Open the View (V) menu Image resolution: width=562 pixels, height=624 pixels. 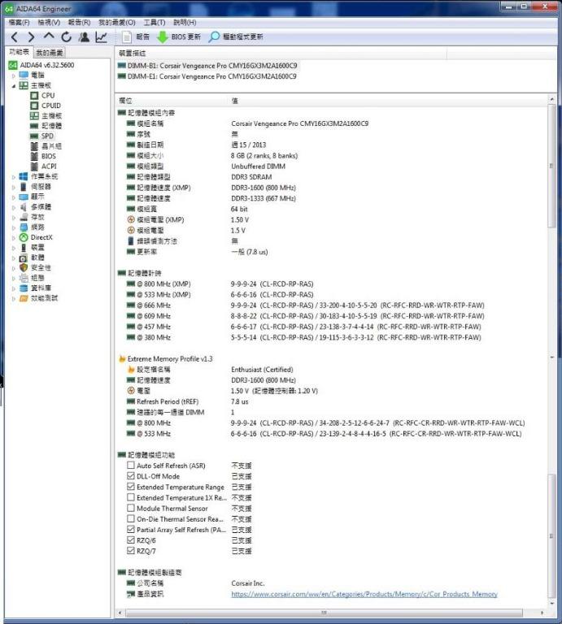pyautogui.click(x=49, y=22)
